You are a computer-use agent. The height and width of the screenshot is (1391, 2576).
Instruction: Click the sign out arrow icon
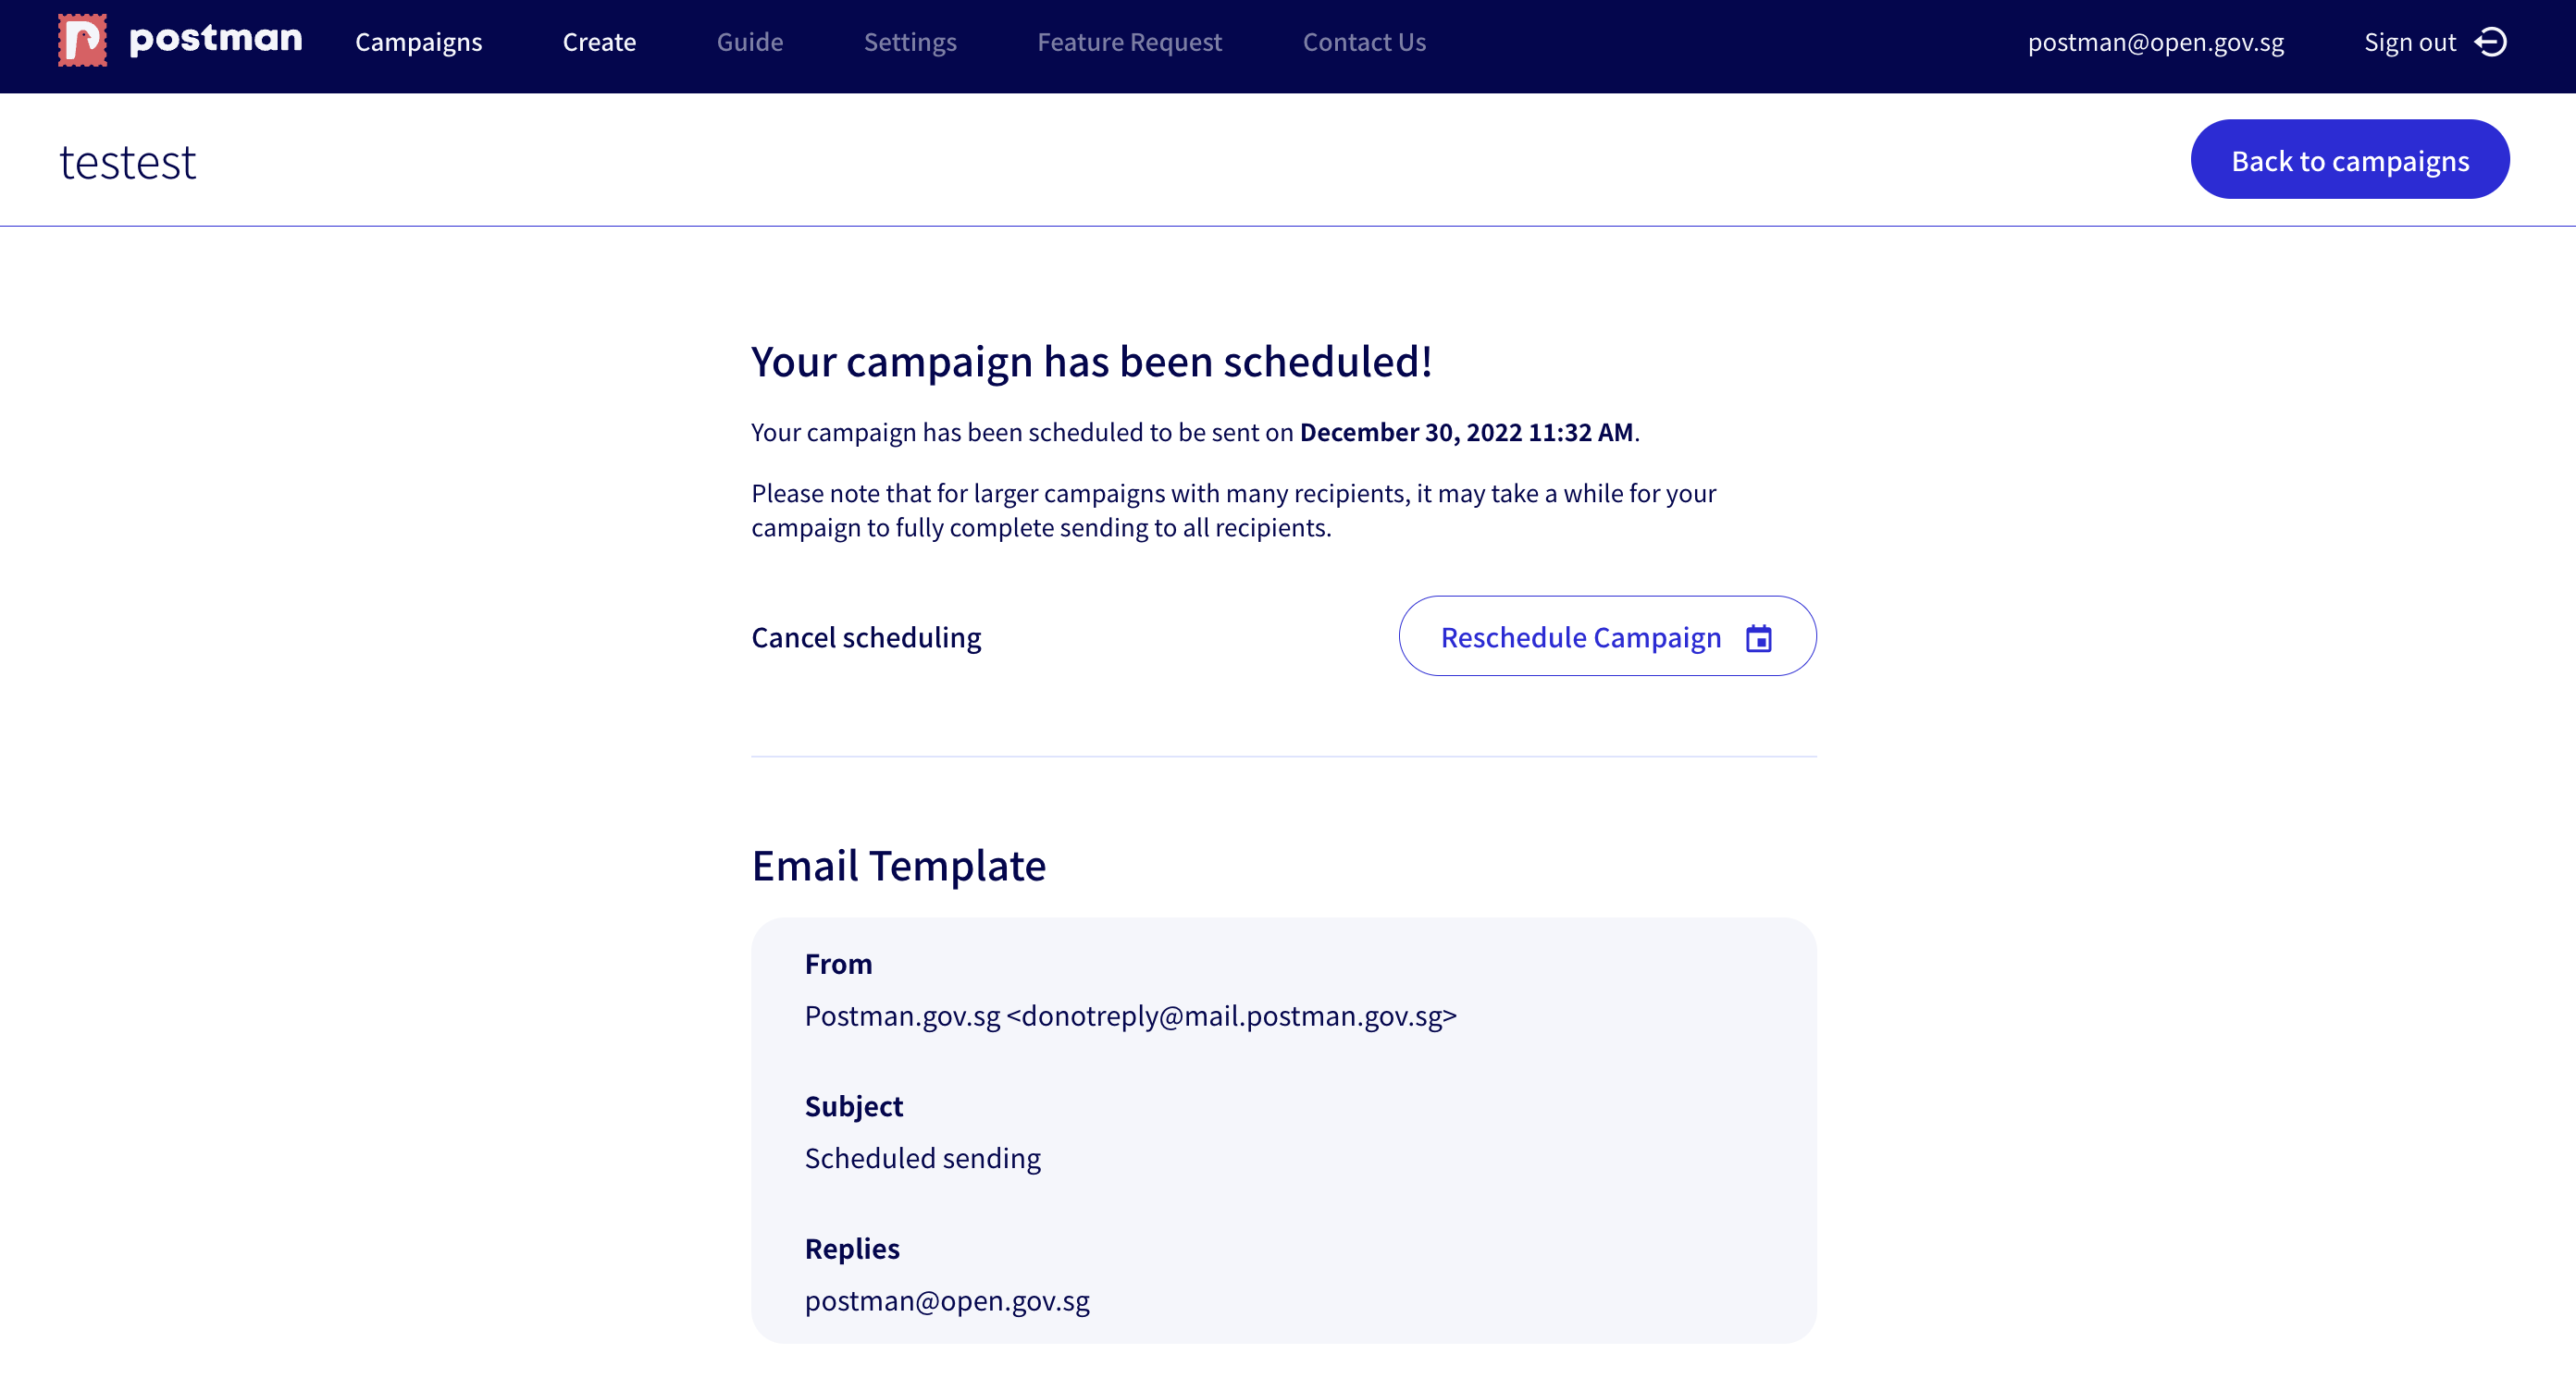coord(2491,42)
